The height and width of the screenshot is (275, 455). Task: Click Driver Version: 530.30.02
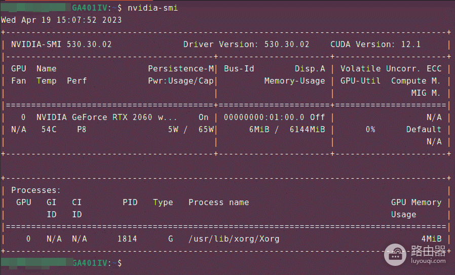click(x=246, y=45)
